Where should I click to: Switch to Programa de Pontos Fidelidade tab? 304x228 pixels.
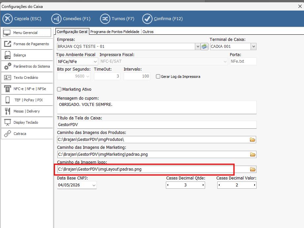click(x=115, y=32)
